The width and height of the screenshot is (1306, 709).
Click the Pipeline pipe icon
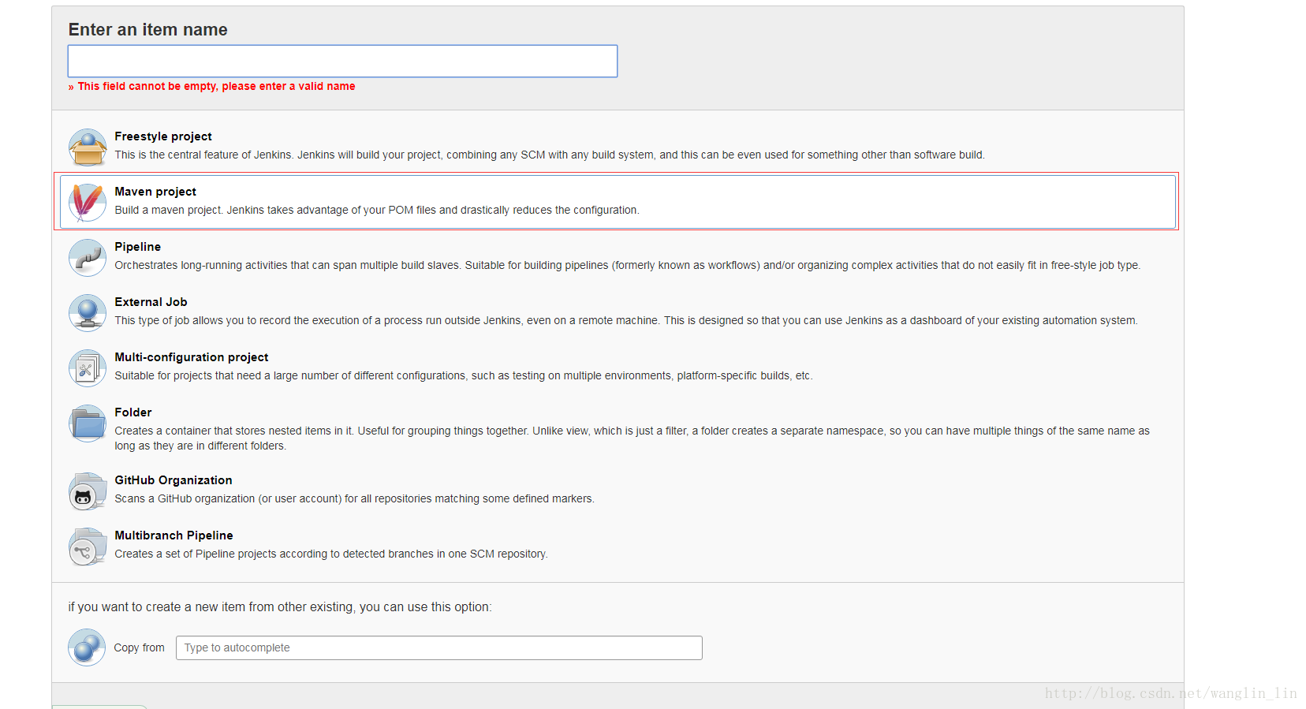tap(88, 258)
